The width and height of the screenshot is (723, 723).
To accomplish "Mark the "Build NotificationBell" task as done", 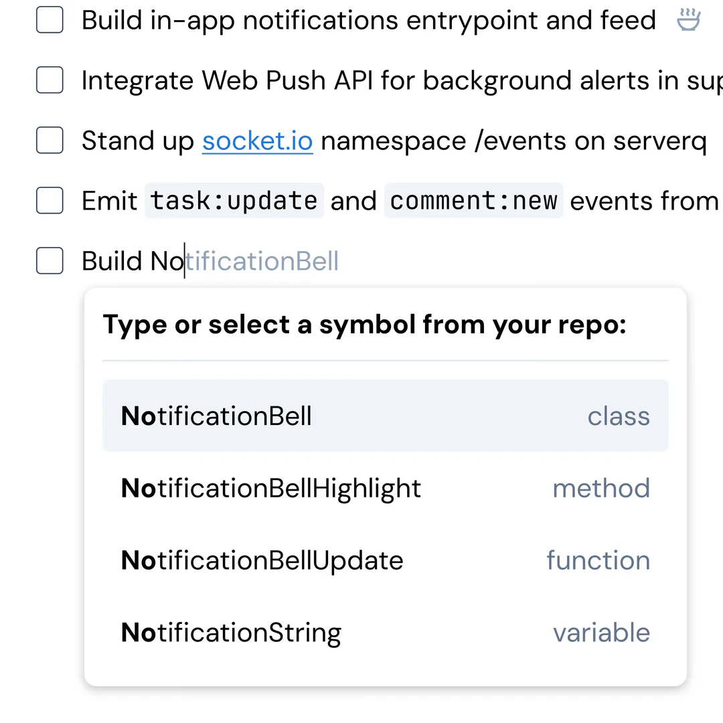I will click(x=50, y=261).
